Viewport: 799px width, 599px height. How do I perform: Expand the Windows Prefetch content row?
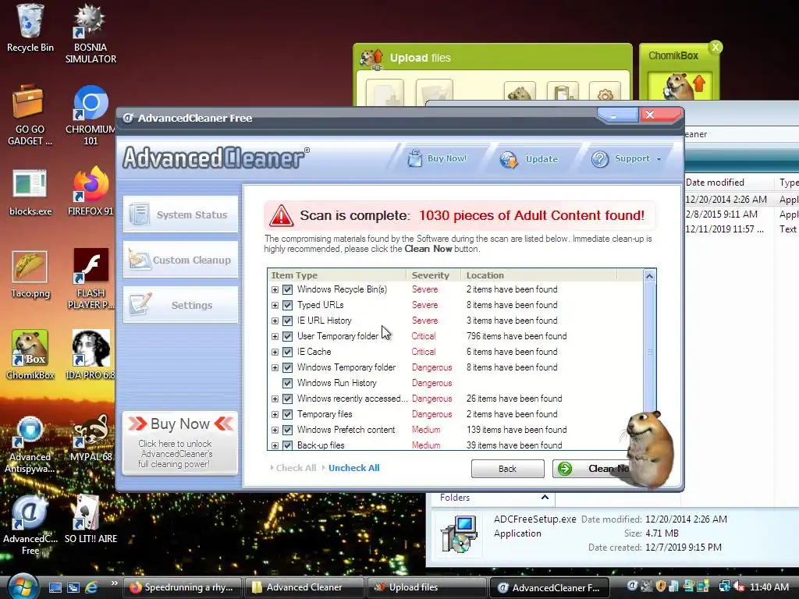coord(275,430)
